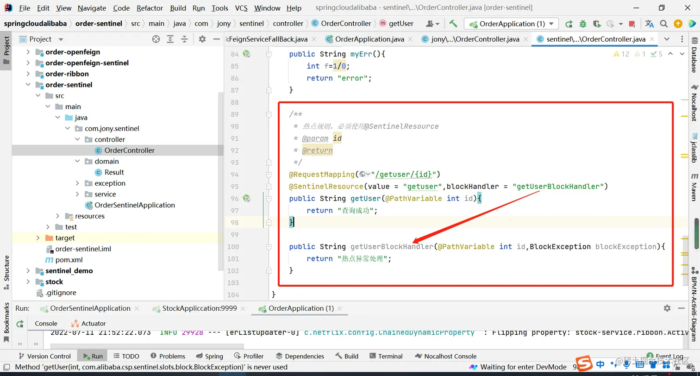Open the Refactor menu
The image size is (700, 376).
(150, 8)
